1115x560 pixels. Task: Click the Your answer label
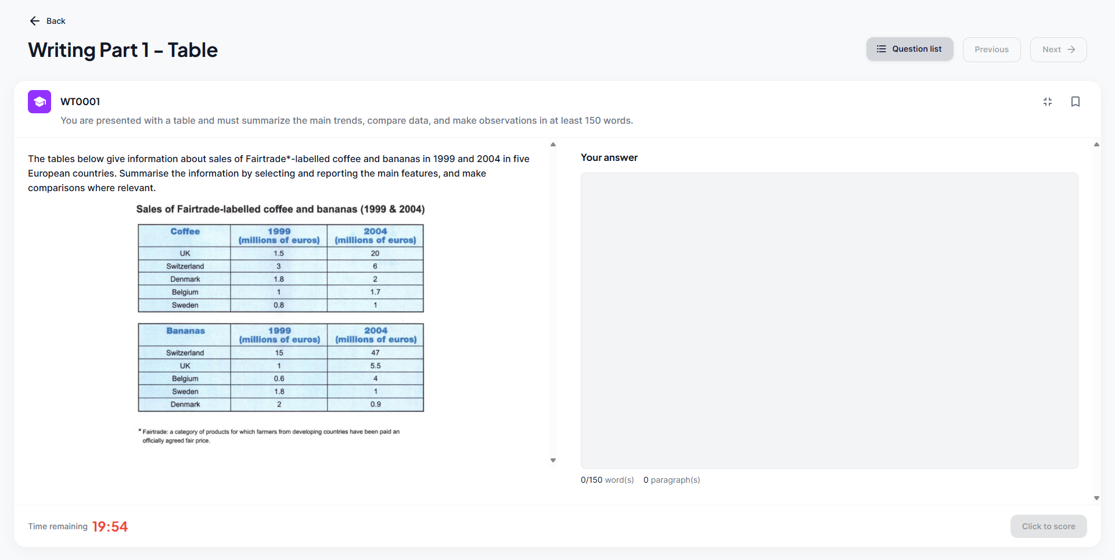click(x=609, y=157)
